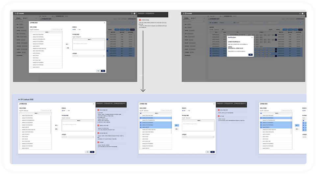316x174 pixels.
Task: Collapse the sidebar in the Notification screen
Action: pos(204,18)
